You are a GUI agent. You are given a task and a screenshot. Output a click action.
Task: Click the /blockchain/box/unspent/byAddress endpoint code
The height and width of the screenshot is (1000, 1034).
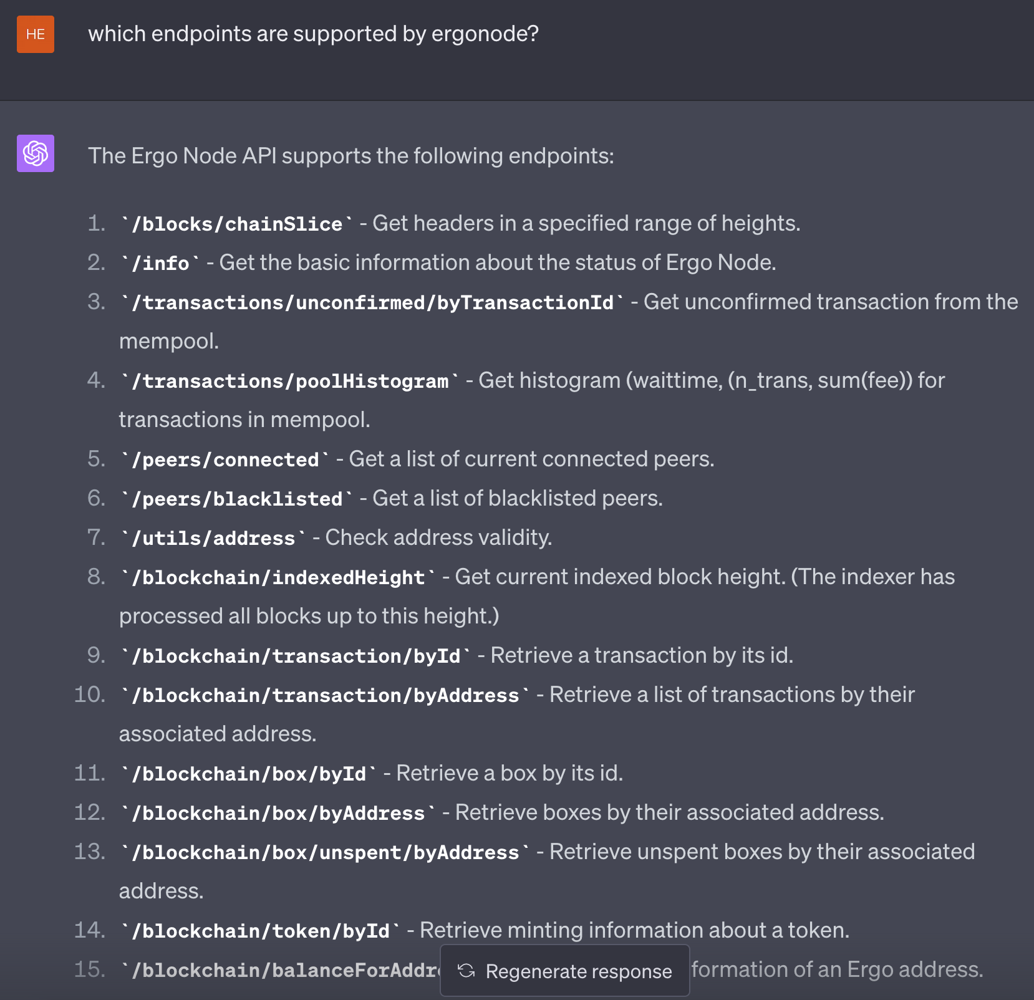pos(325,852)
